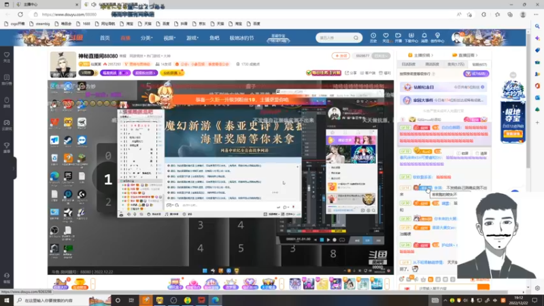Open the Windows Start menu
This screenshot has height=306, width=544.
7,301
